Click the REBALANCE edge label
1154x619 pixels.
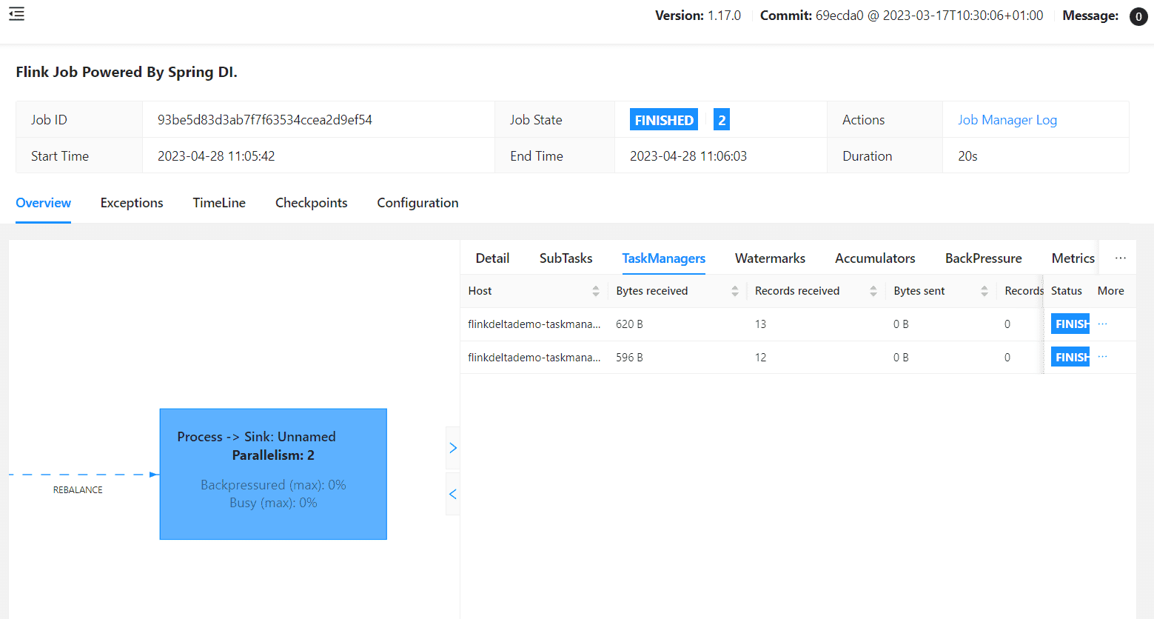tap(78, 490)
